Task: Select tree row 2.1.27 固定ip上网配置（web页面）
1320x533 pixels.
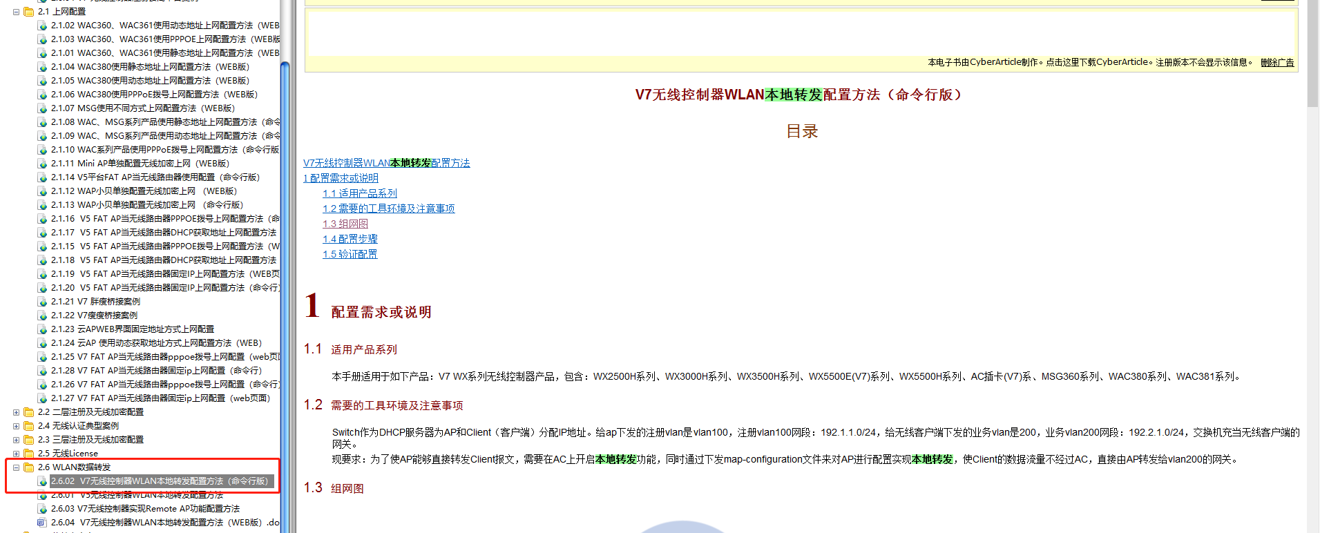Action: click(161, 398)
